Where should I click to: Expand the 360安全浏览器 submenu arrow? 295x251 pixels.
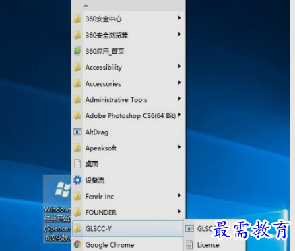pyautogui.click(x=179, y=34)
